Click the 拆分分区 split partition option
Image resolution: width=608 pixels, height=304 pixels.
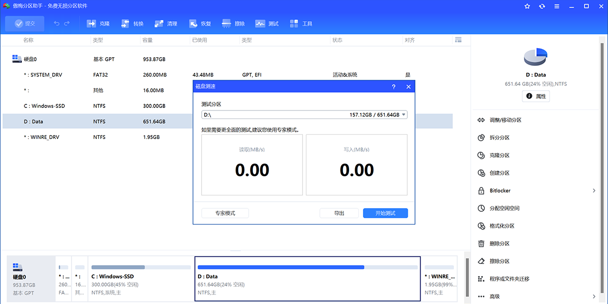click(x=499, y=138)
